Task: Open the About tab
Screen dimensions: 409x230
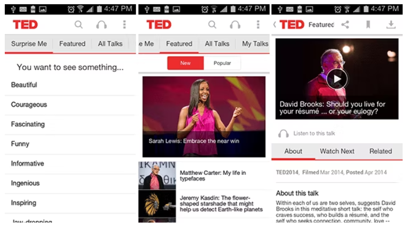Action: [x=293, y=152]
